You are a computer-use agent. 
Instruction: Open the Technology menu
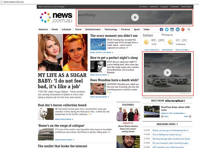click(111, 30)
